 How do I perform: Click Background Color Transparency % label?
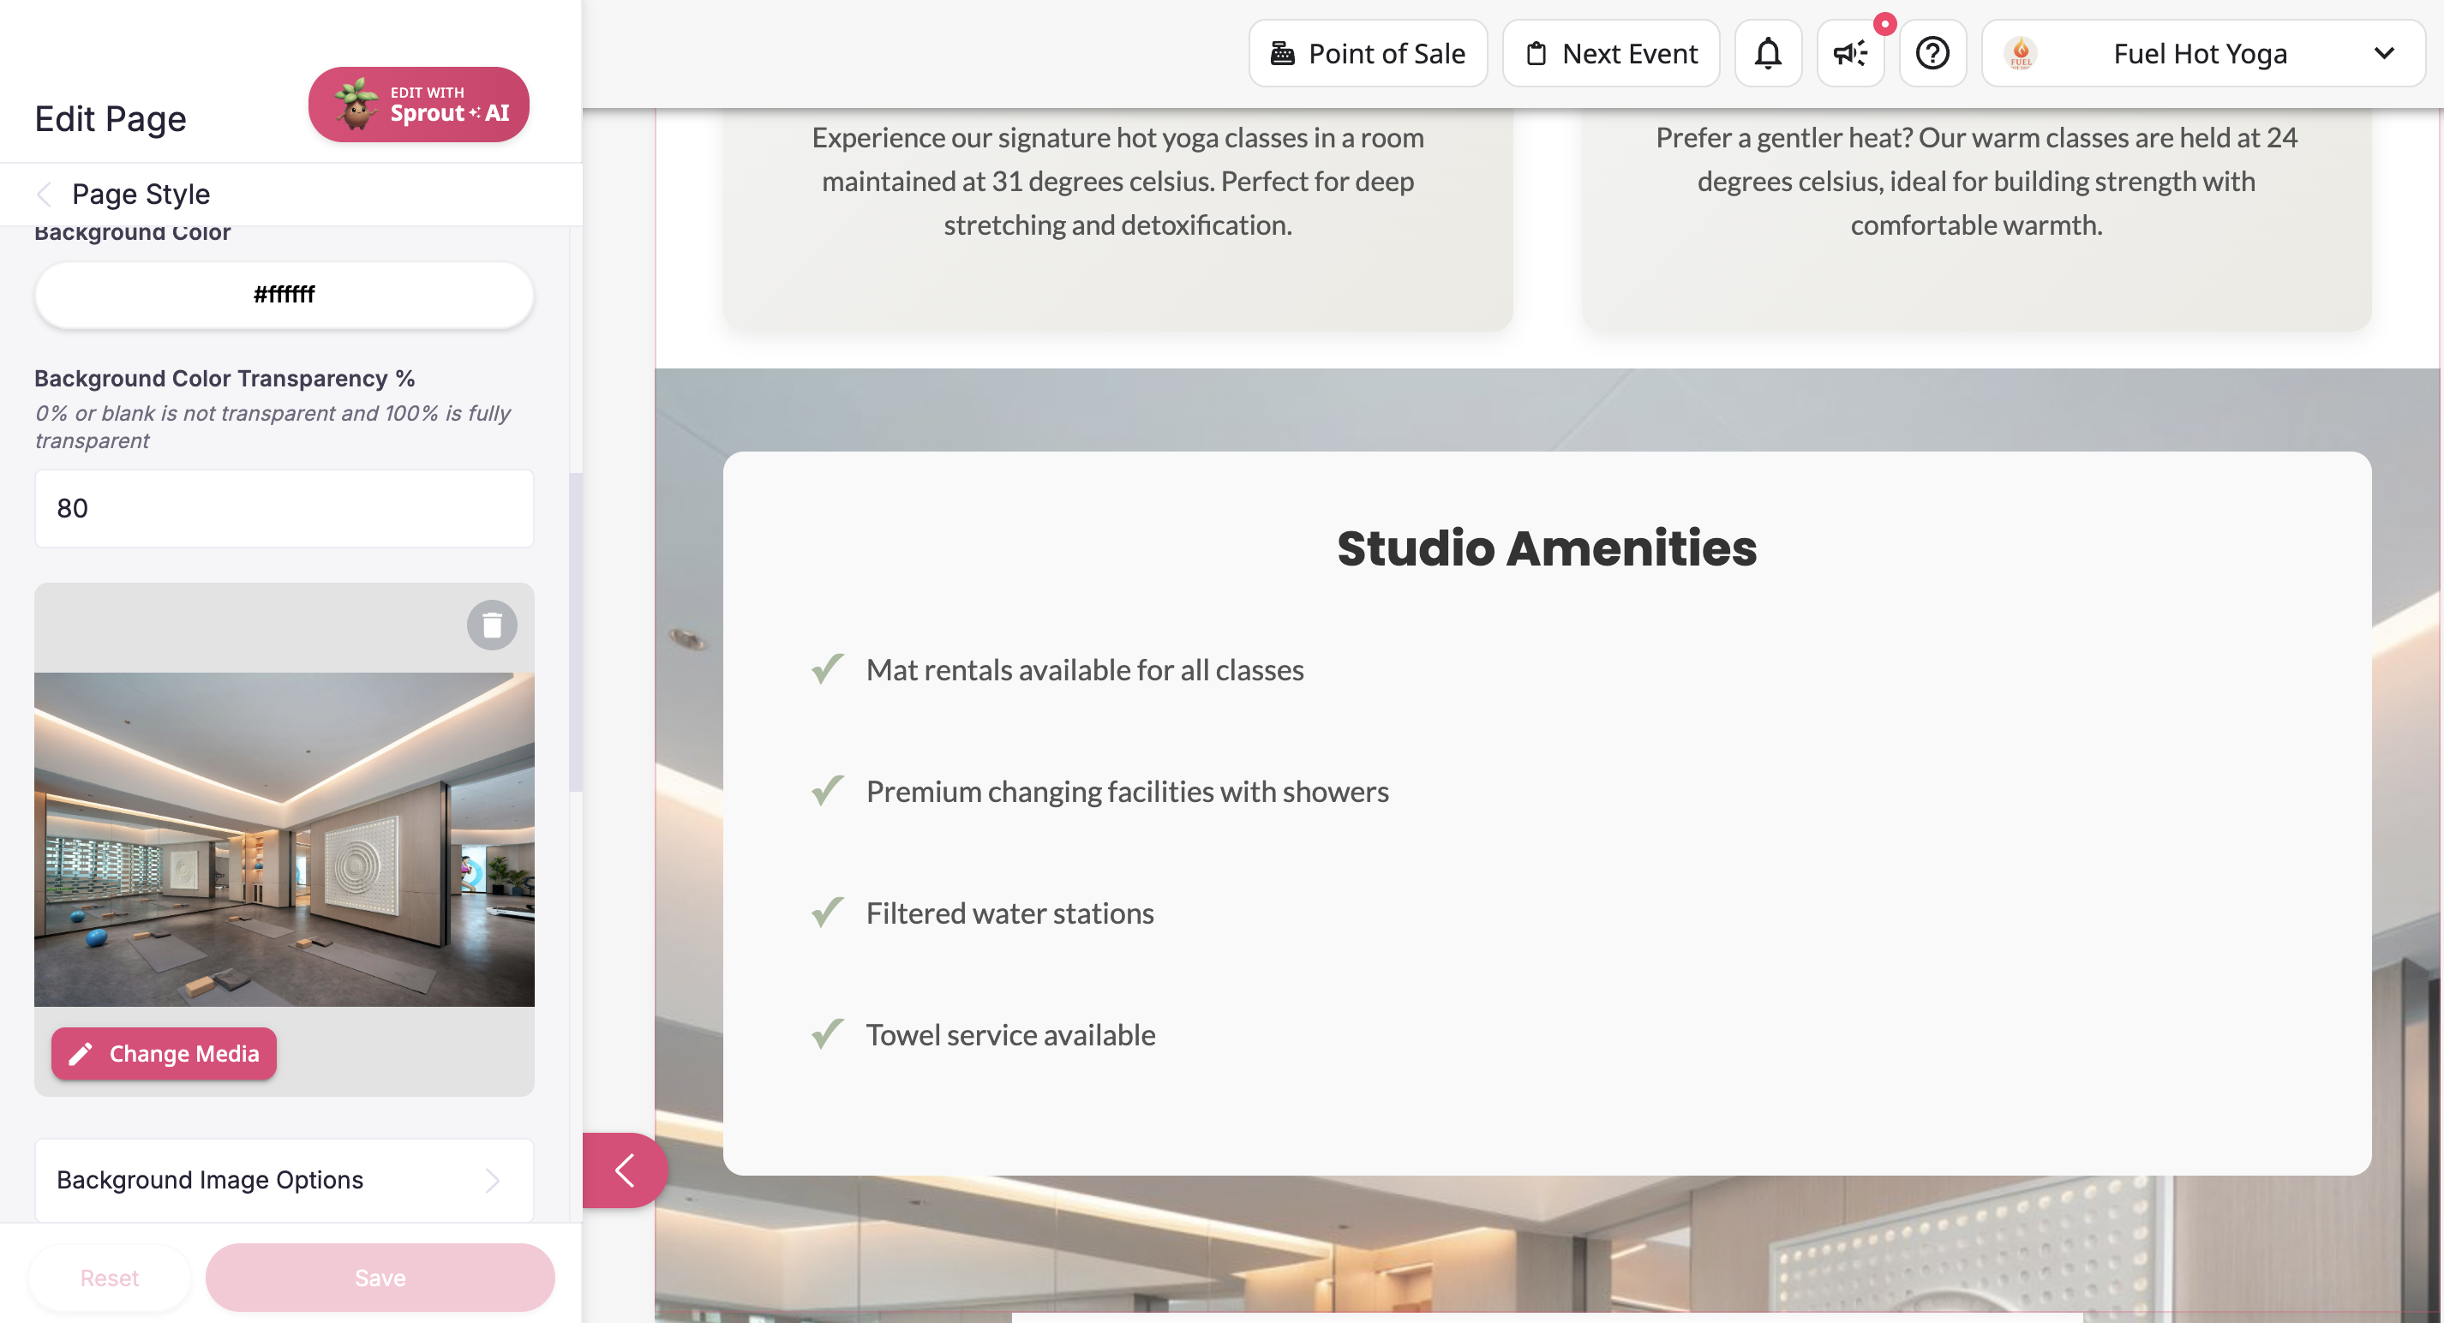tap(225, 379)
